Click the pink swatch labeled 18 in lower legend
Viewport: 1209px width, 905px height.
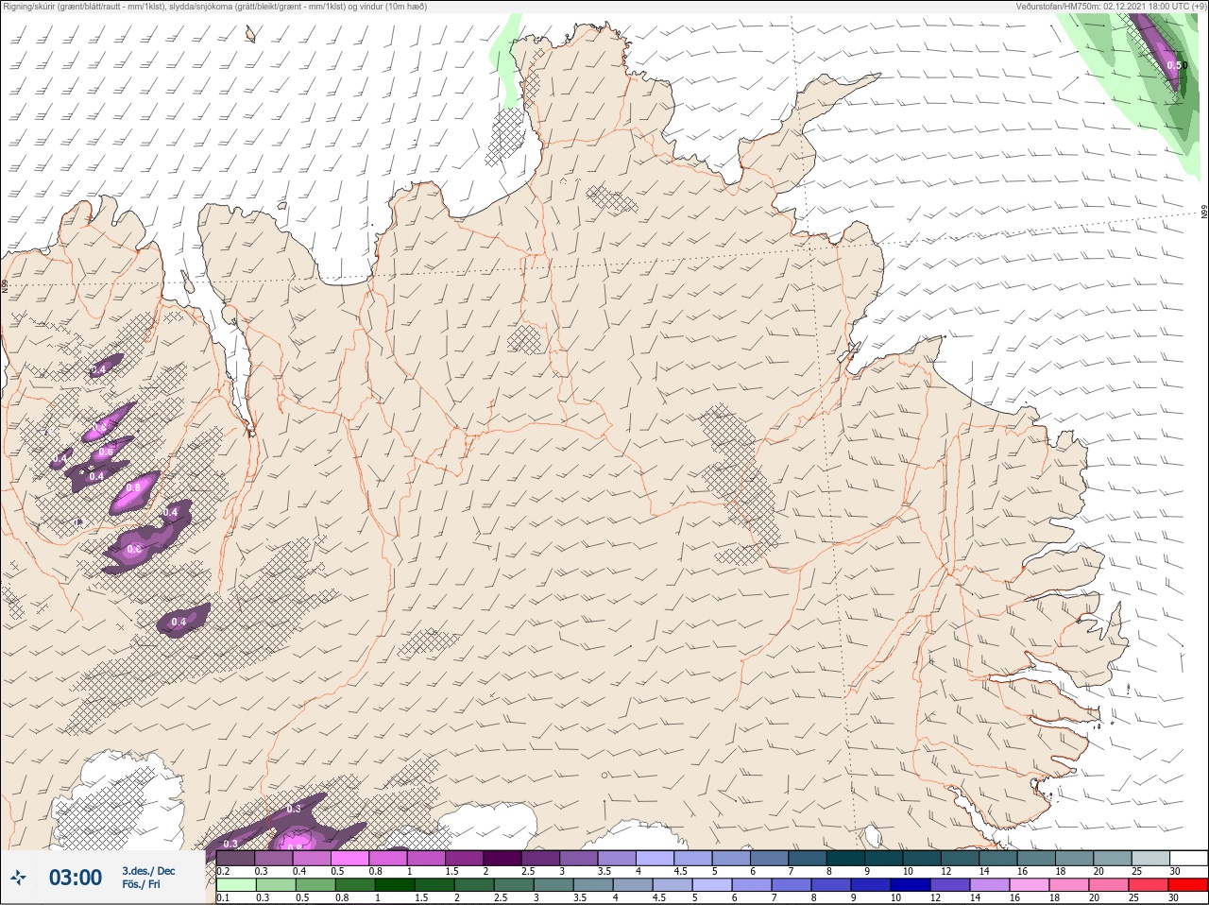pyautogui.click(x=1069, y=885)
